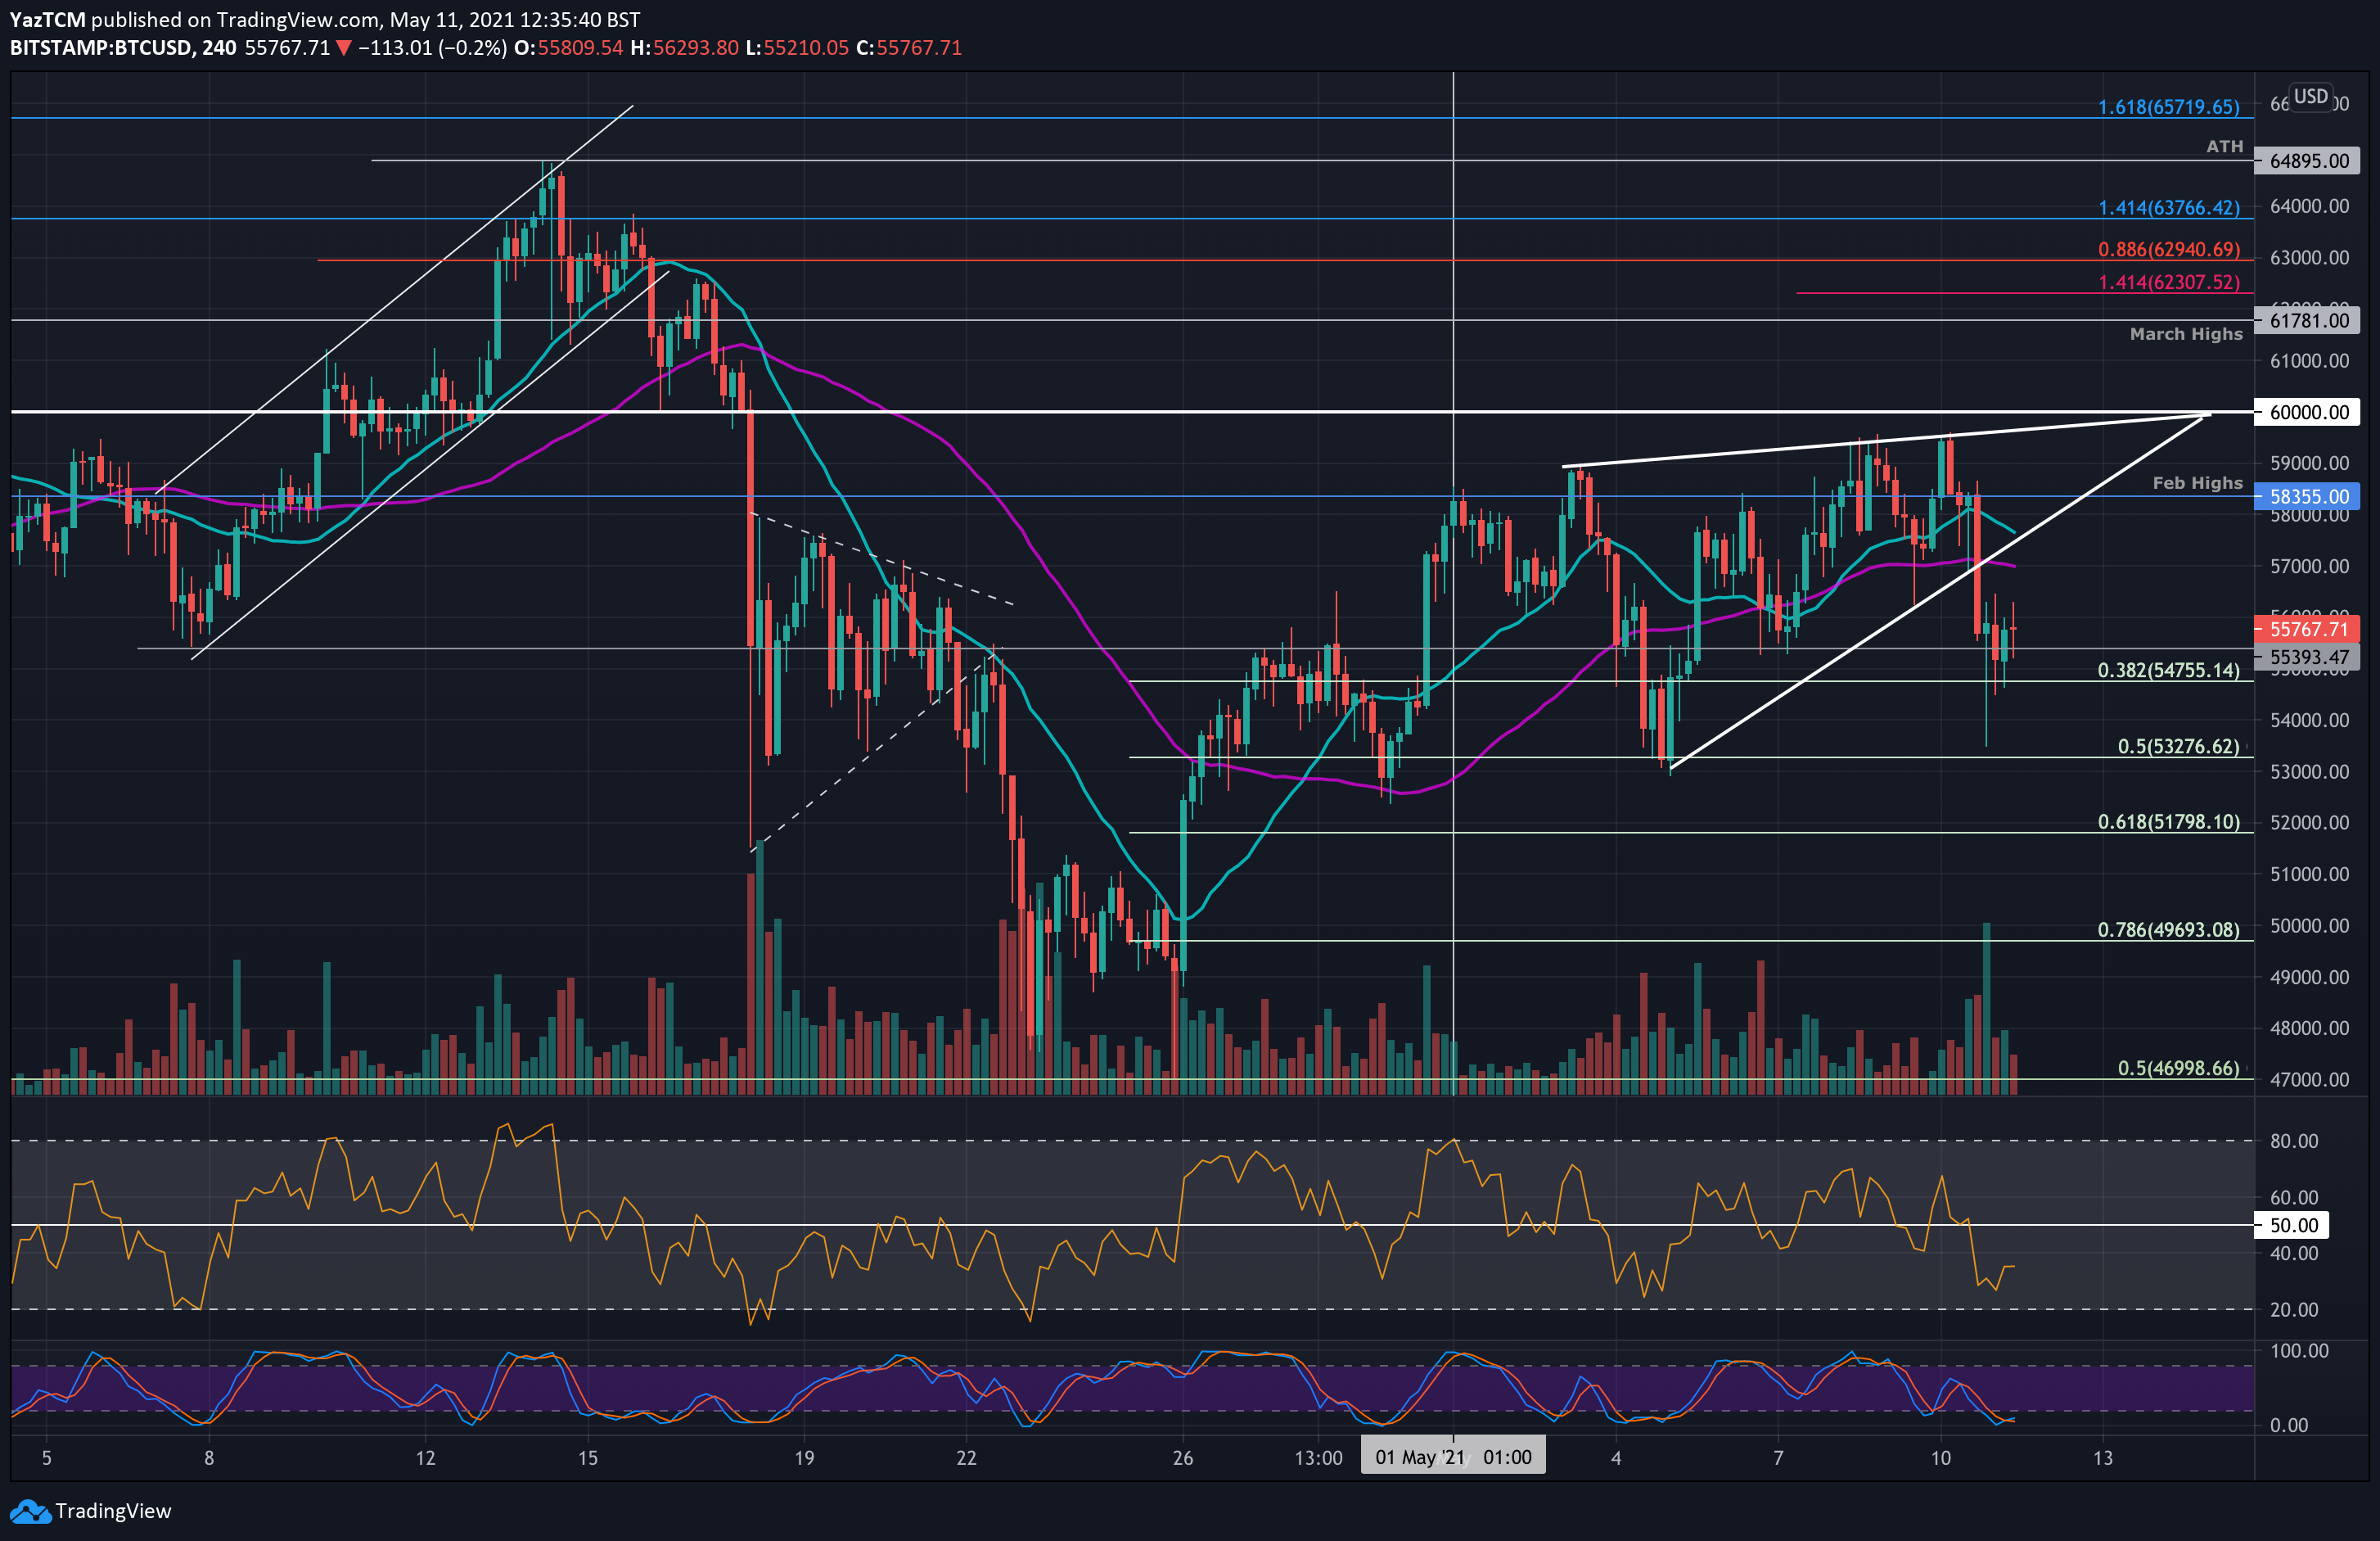
Task: Click the red down-arrow price change indicator
Action: click(343, 48)
